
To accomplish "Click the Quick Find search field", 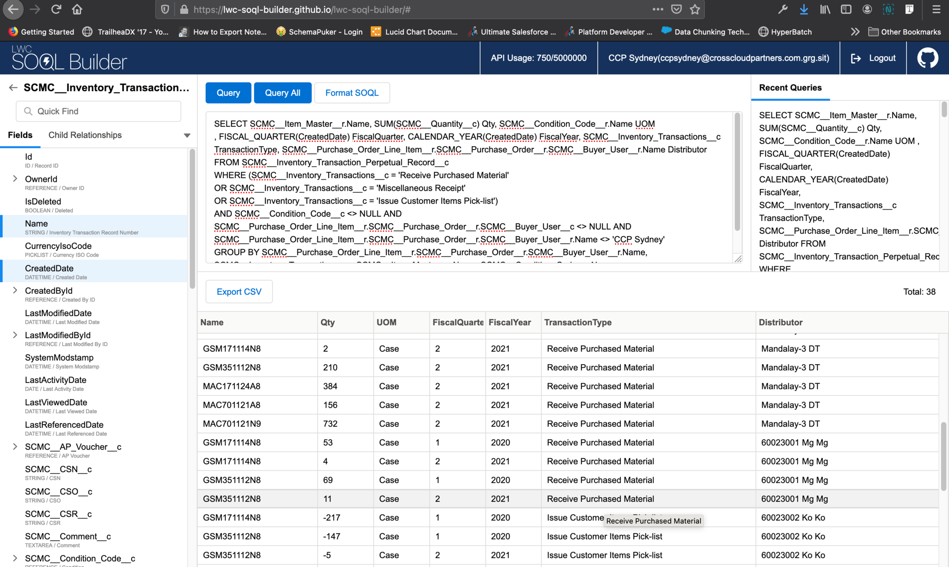I will (99, 111).
